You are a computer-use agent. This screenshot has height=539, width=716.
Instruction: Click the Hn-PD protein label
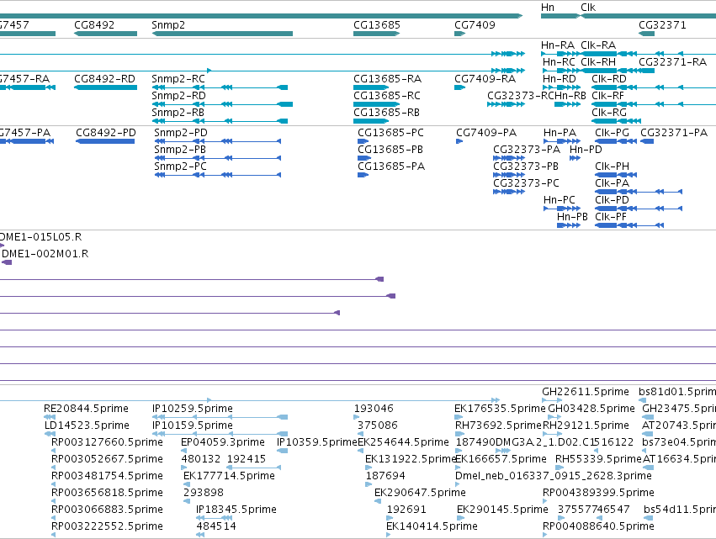point(586,149)
